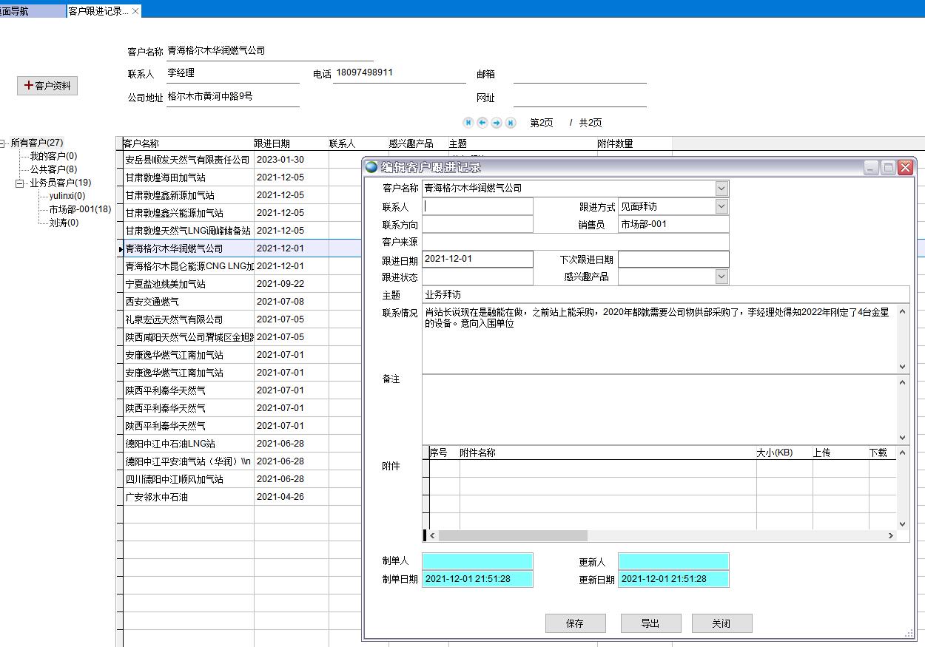The height and width of the screenshot is (647, 925).
Task: Select 市场部-001(18) in the customer tree
Action: (80, 209)
